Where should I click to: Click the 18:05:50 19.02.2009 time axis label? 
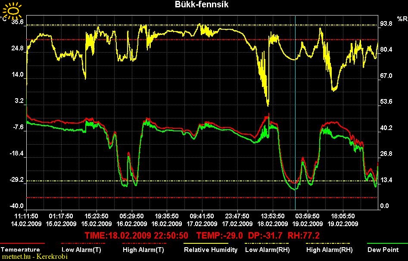pyautogui.click(x=342, y=220)
